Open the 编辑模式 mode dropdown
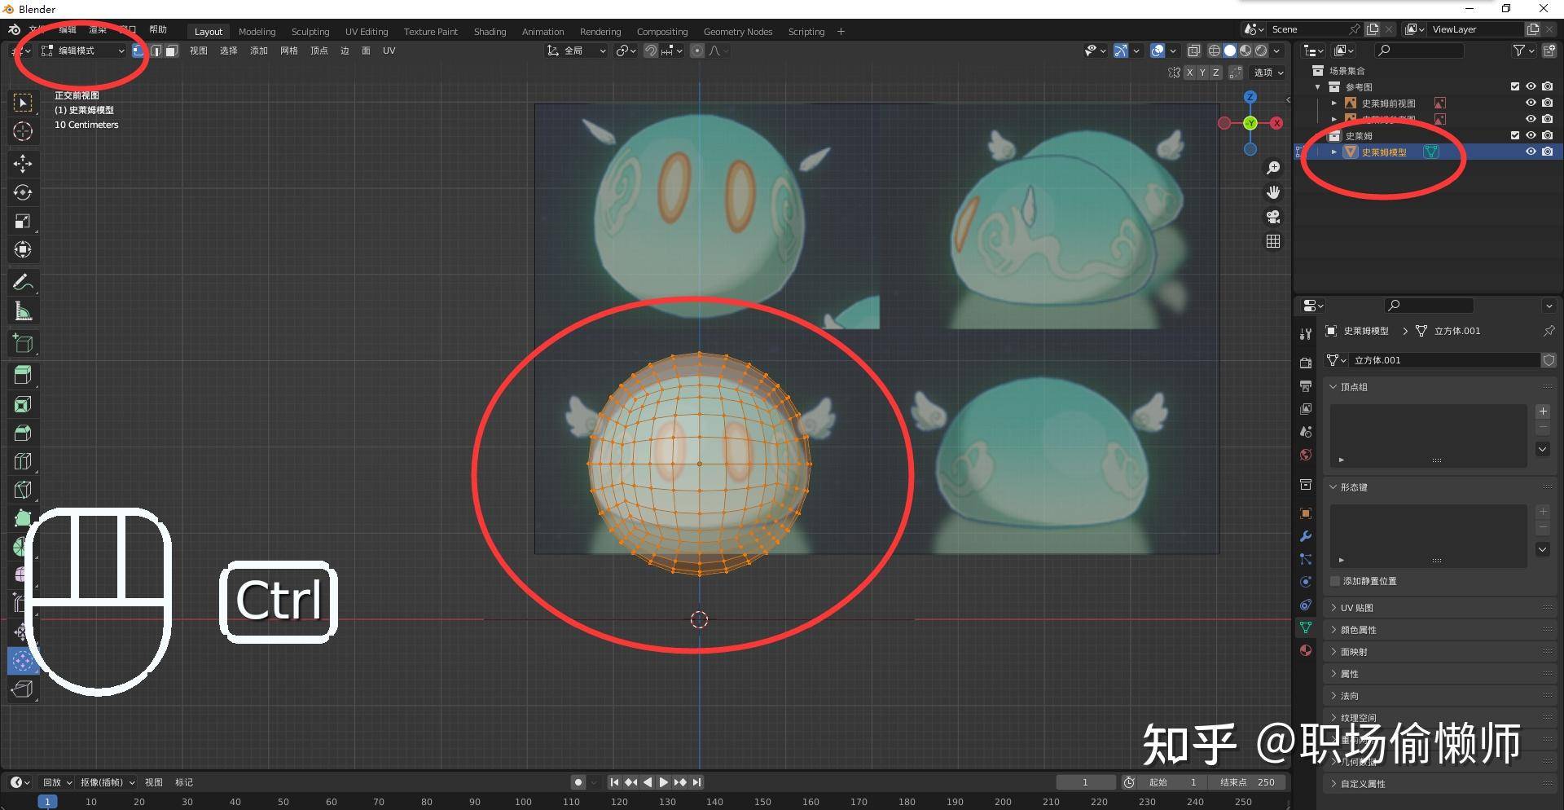 [x=82, y=51]
